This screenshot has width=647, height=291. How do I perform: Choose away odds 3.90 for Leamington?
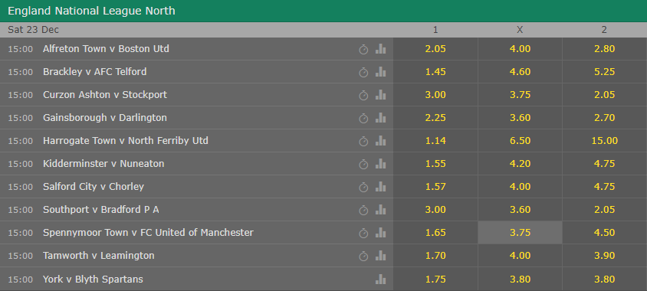[x=605, y=256]
